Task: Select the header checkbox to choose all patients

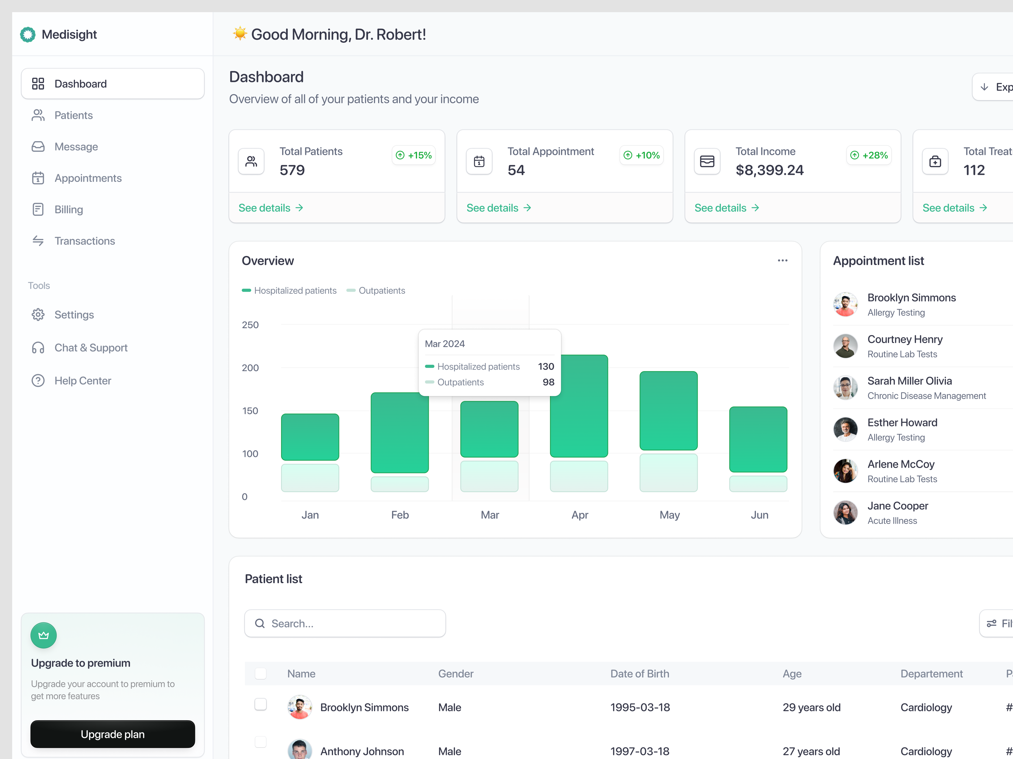Action: pyautogui.click(x=261, y=673)
